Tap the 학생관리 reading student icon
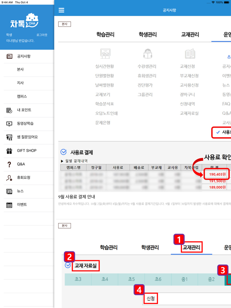The image size is (231, 308). (x=148, y=54)
